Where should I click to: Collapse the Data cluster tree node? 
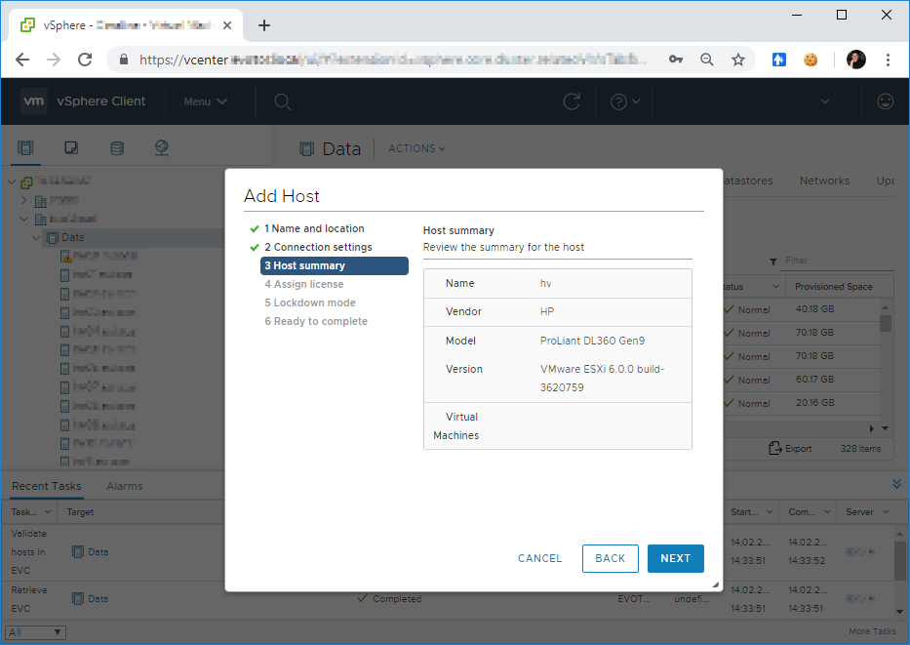click(36, 237)
